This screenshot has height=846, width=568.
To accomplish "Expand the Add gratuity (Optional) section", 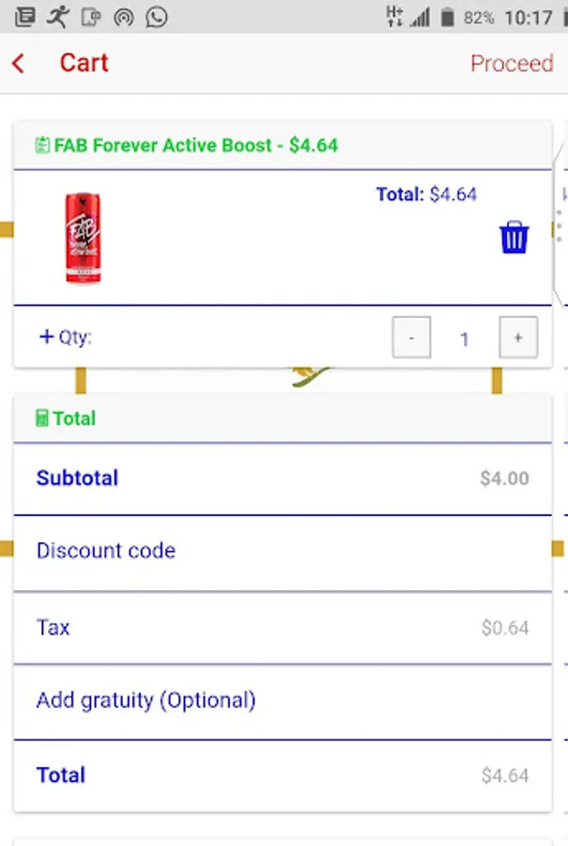I will (x=145, y=701).
